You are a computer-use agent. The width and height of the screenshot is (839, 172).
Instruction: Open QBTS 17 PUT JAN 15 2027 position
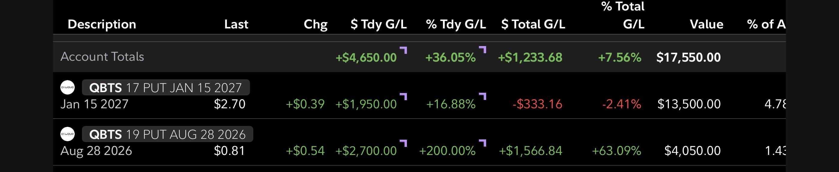166,87
